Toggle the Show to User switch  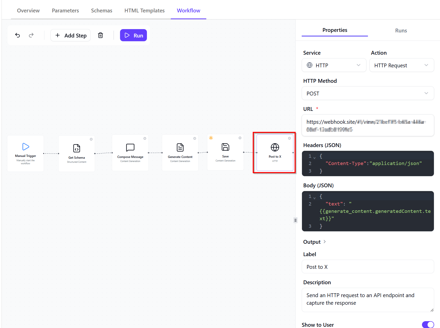pyautogui.click(x=428, y=324)
